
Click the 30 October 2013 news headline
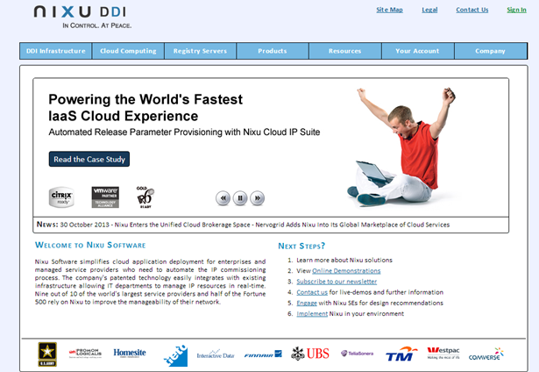(x=255, y=225)
